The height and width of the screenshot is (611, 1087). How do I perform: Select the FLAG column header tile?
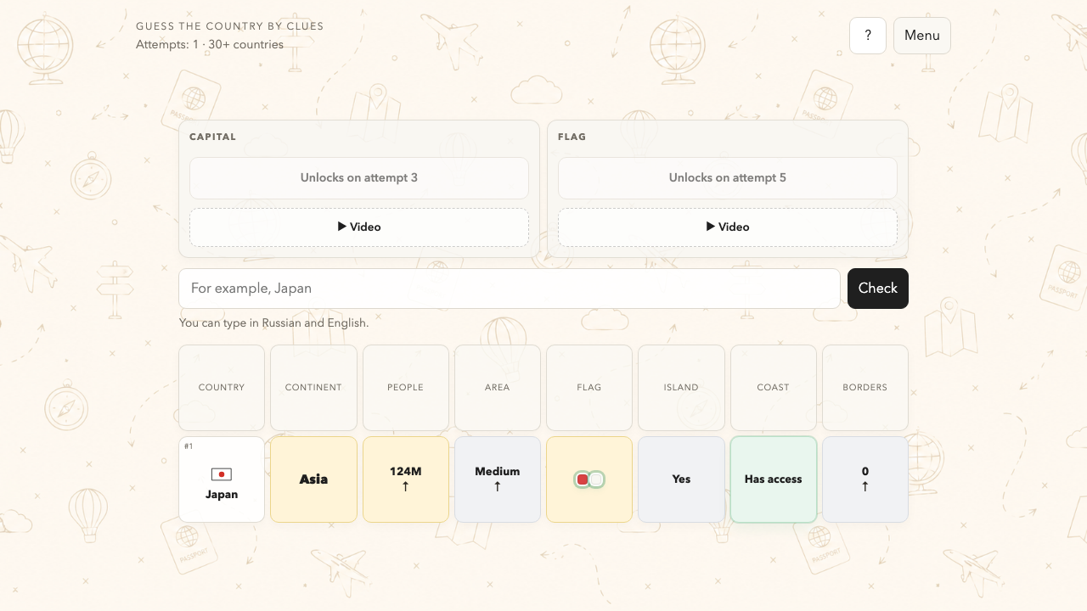pos(589,388)
